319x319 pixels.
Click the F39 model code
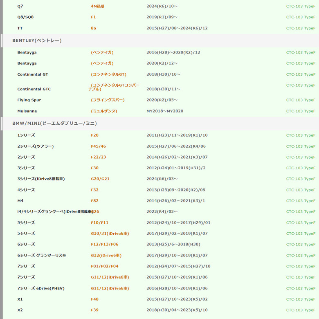94,310
